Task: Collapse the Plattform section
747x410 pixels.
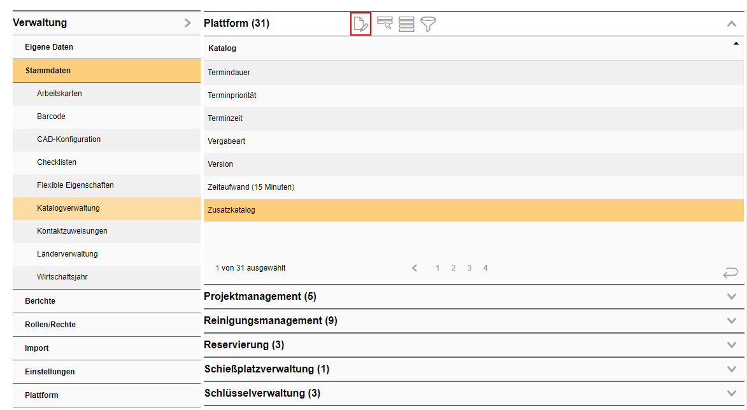Action: click(731, 24)
